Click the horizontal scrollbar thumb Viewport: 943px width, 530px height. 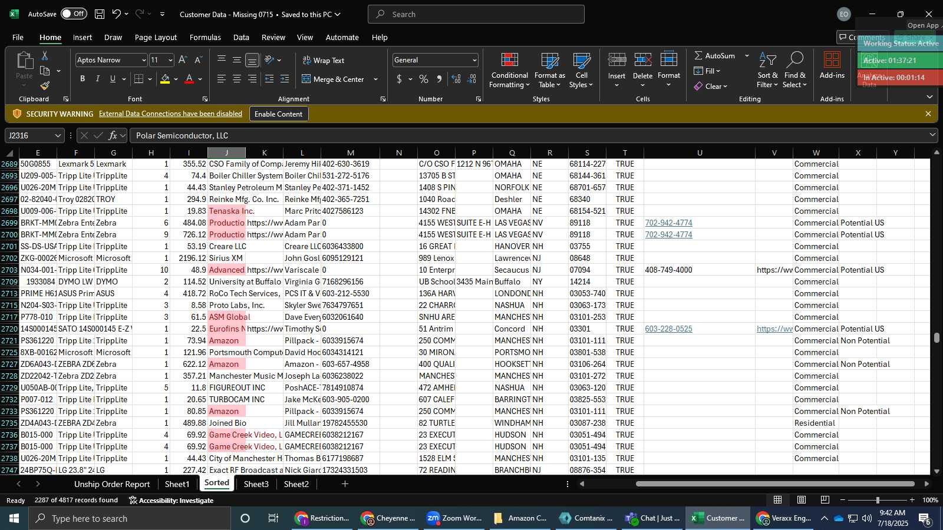pos(775,484)
